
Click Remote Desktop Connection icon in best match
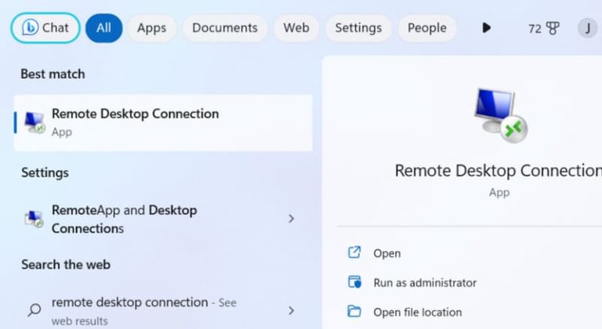[34, 122]
